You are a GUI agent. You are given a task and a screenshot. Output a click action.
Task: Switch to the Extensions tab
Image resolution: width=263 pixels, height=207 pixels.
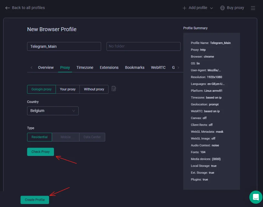tap(109, 67)
